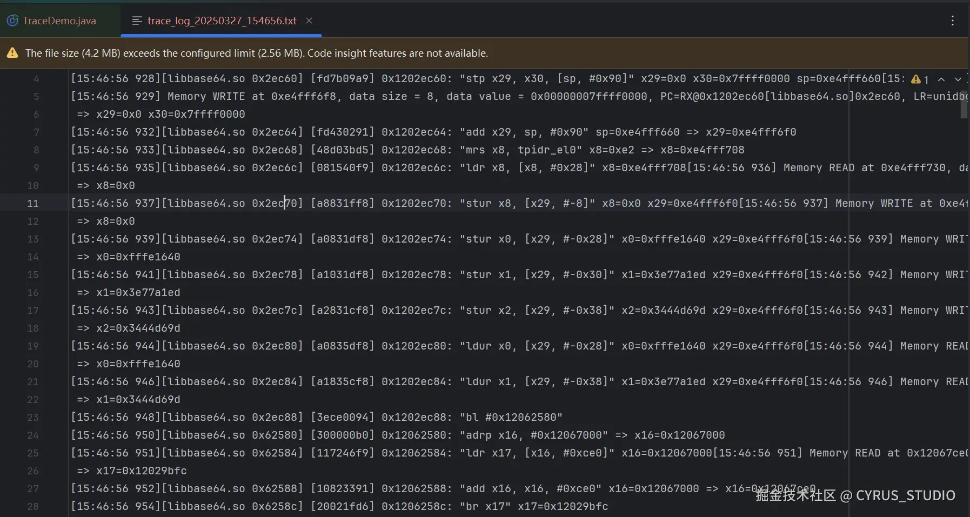Jump to previous highlighted problem arrow

tap(941, 79)
